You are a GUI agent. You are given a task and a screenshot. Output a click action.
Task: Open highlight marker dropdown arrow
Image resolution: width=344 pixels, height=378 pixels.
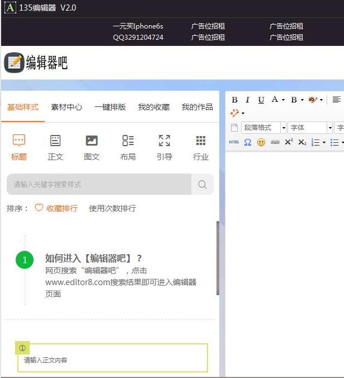tap(321, 100)
